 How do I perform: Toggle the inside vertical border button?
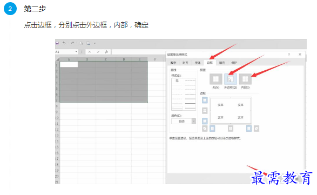click(231, 129)
